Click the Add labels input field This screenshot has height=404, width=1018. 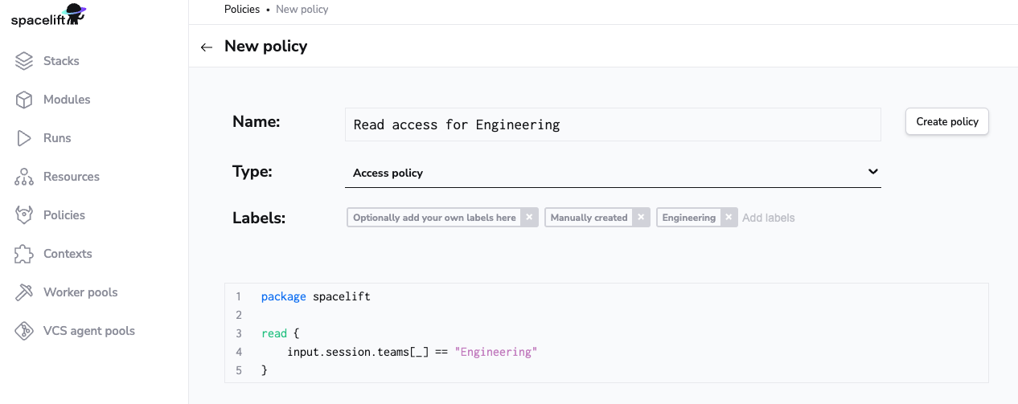pos(804,218)
